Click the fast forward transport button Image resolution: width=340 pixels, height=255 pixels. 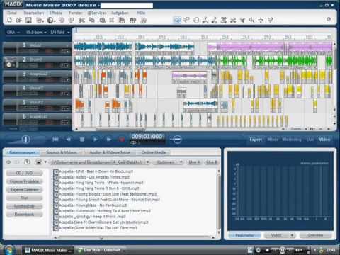[x=108, y=140]
